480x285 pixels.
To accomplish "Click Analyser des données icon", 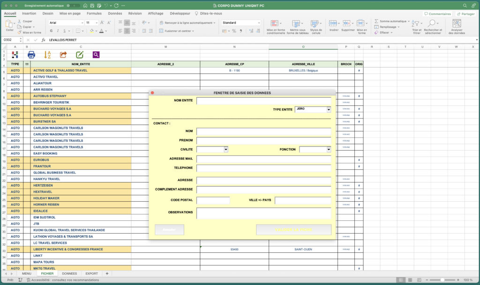I will pos(457,23).
